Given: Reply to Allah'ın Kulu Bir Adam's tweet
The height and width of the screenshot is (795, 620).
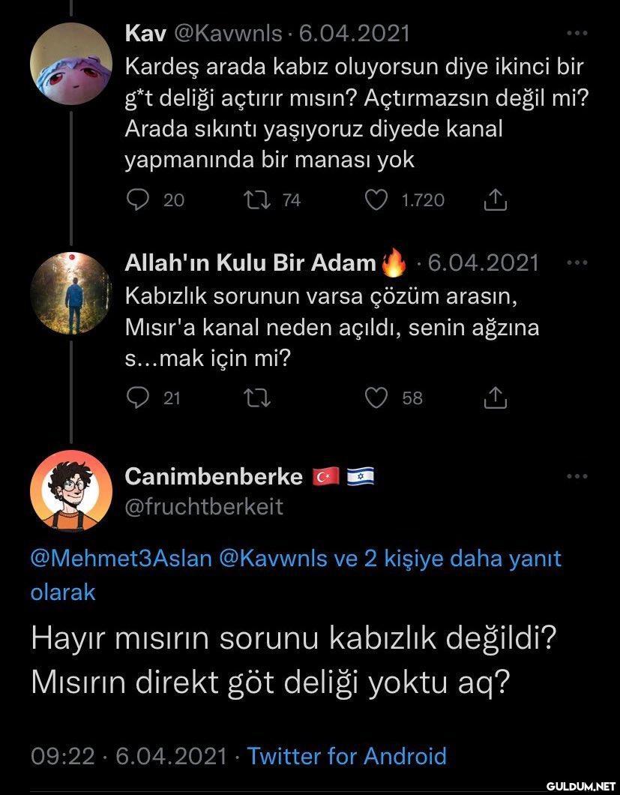Looking at the screenshot, I should (x=137, y=398).
